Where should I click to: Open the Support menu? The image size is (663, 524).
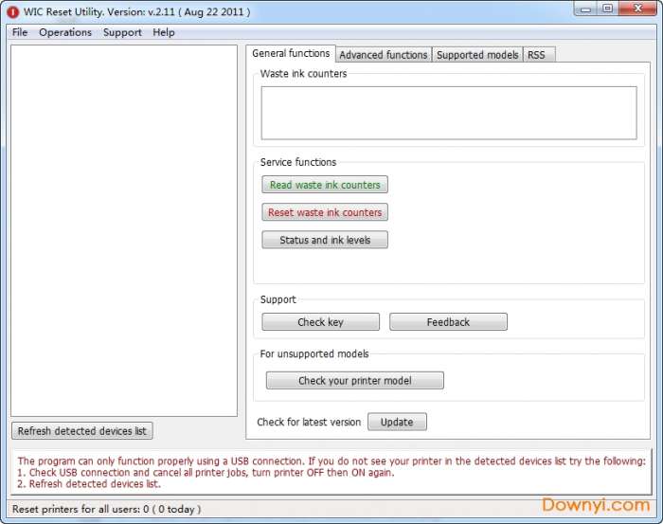coord(122,32)
